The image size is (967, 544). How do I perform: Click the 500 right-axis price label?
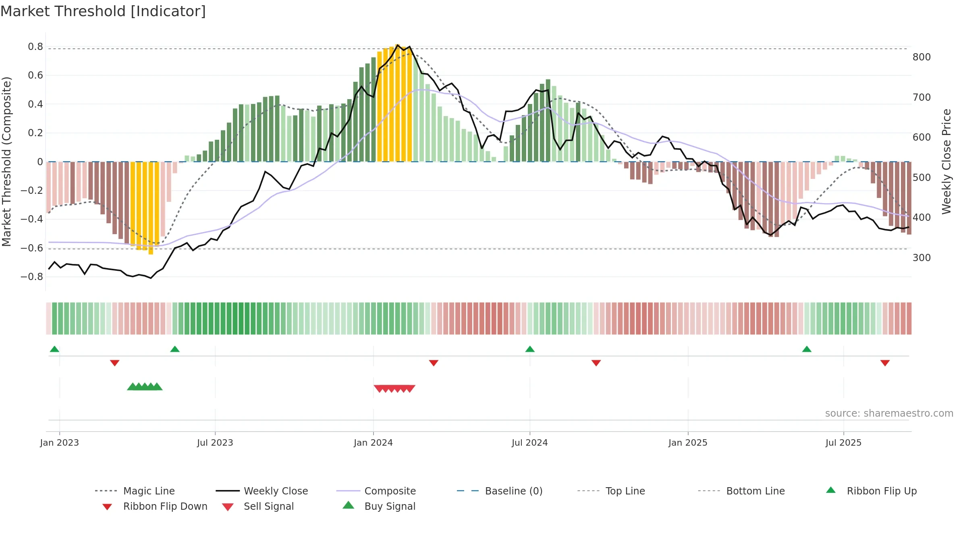pyautogui.click(x=922, y=177)
